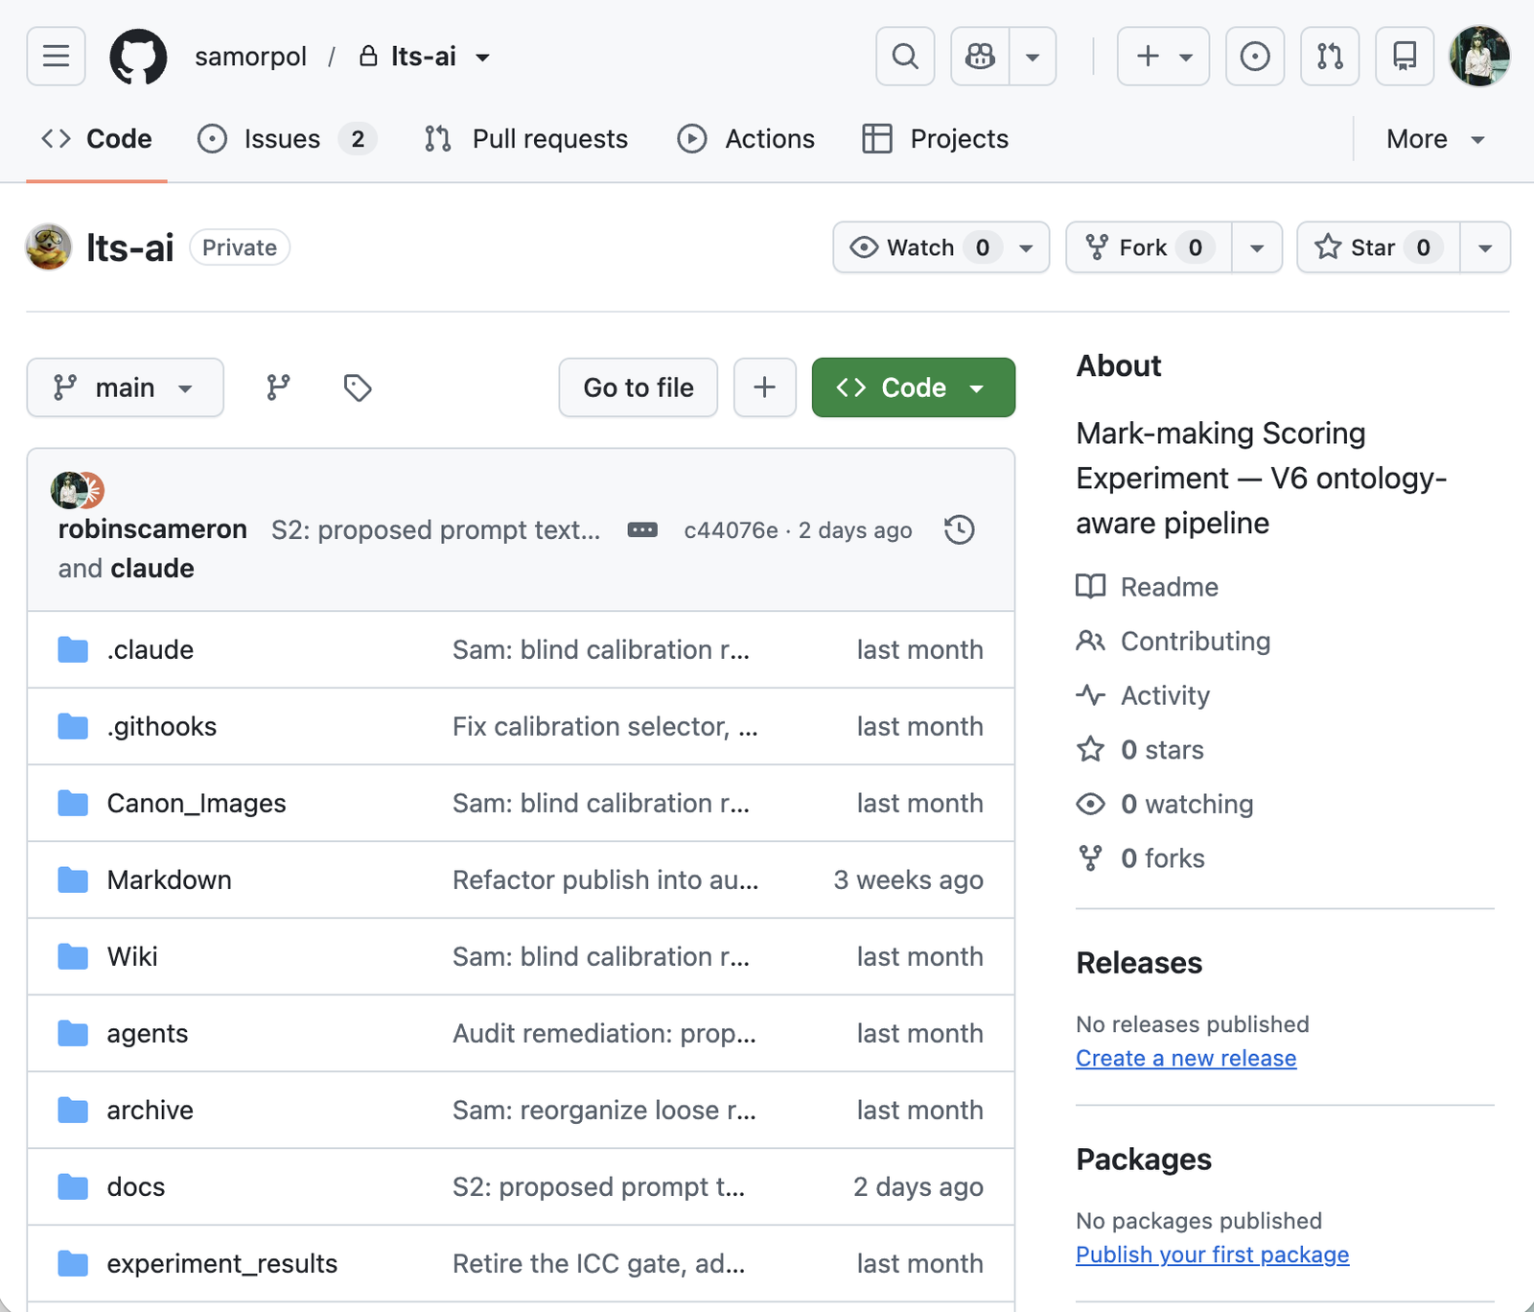Star the lts-ai repository
The image size is (1534, 1312).
pos(1378,247)
